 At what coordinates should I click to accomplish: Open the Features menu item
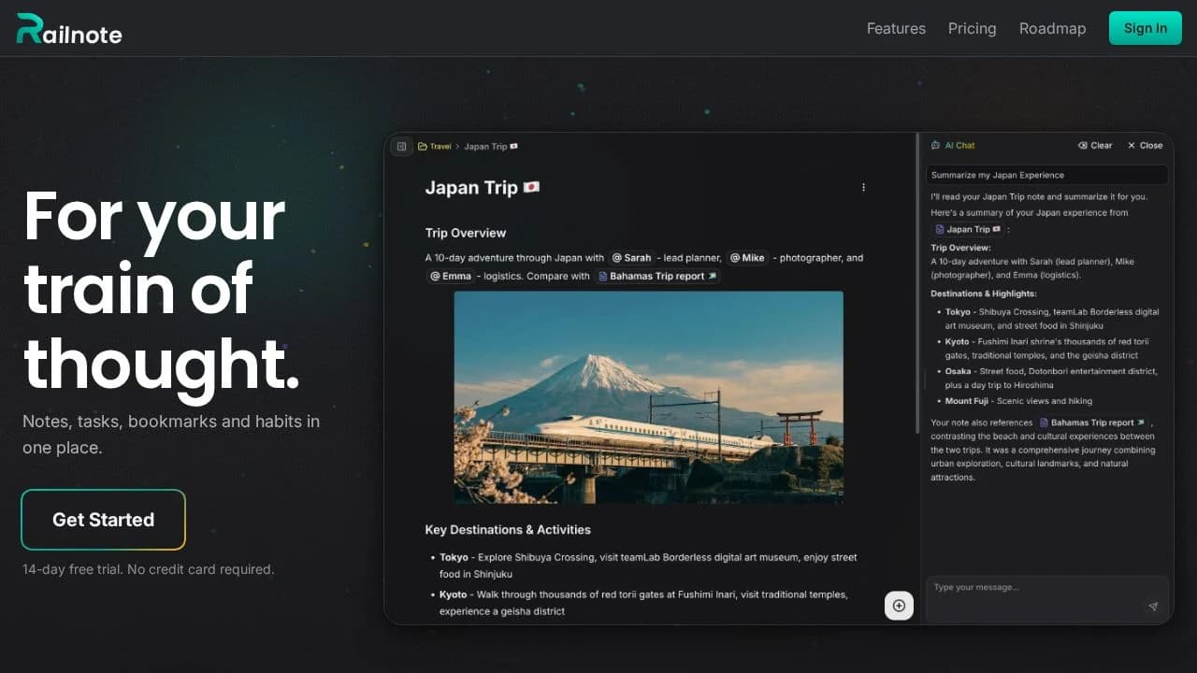[x=895, y=28]
